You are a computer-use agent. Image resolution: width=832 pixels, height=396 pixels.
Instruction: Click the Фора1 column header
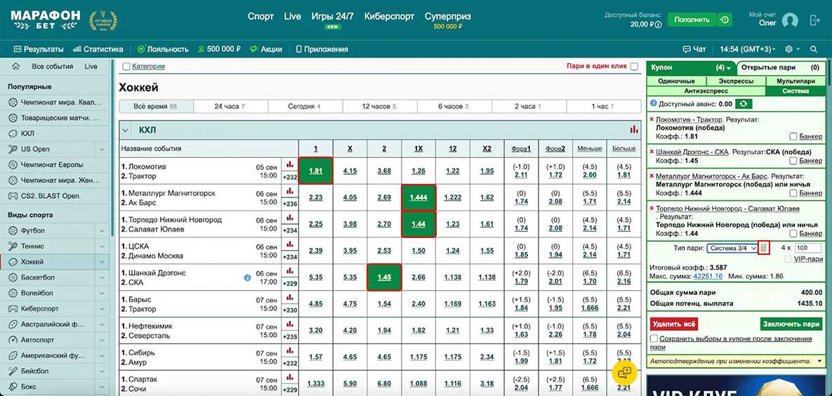click(520, 149)
